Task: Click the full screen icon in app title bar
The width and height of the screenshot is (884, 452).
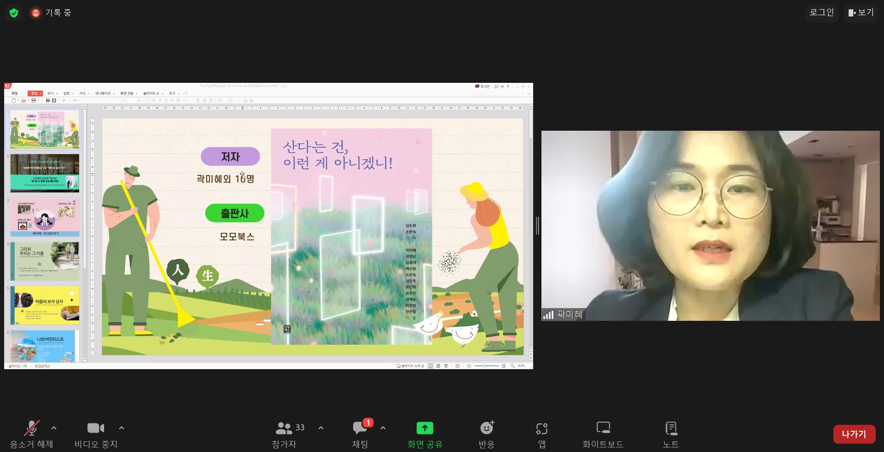Action: 496,86
